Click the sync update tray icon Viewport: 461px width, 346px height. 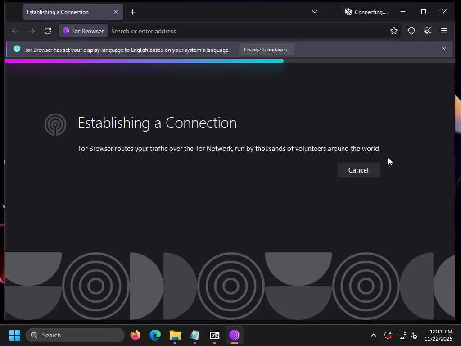coord(388,335)
